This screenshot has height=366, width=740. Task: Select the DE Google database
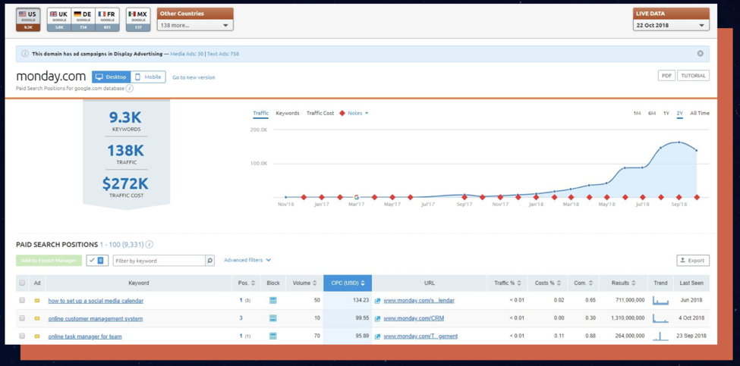pos(83,20)
